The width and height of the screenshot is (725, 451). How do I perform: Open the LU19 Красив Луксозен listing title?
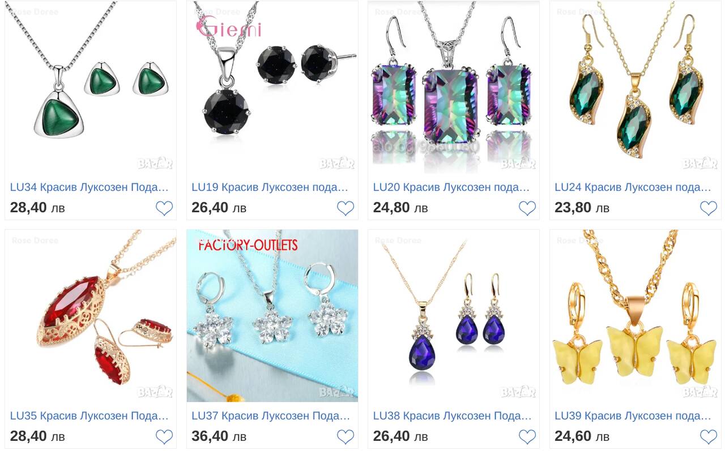(270, 187)
